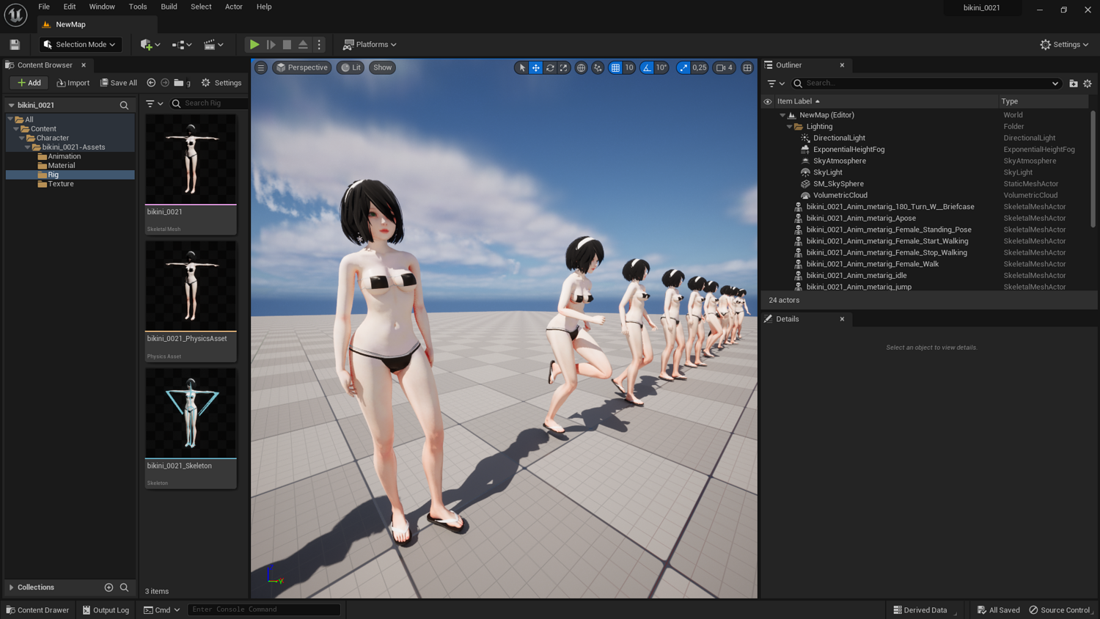Click the Enter Console Command field
This screenshot has width=1100, height=619.
264,609
